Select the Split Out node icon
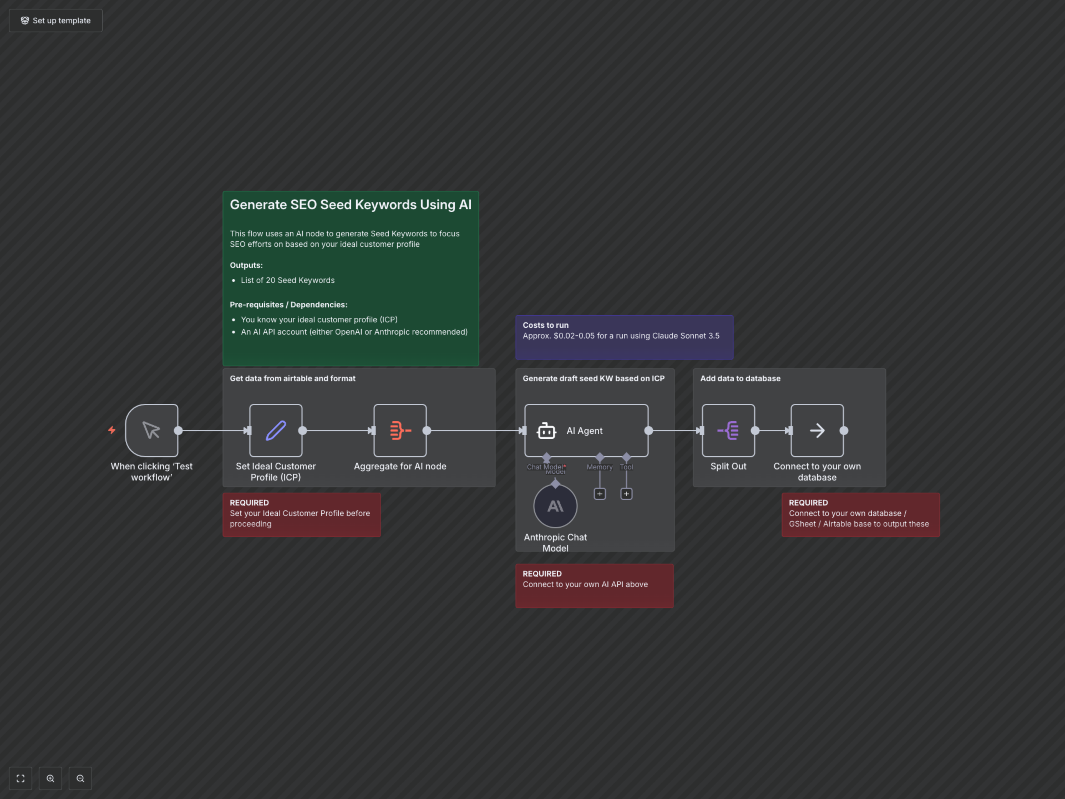 728,430
